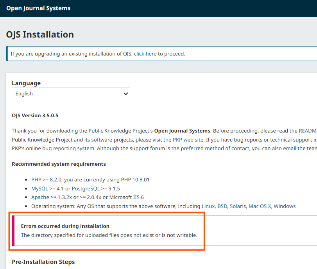Click the Open Journal Systems header title

(x=38, y=8)
